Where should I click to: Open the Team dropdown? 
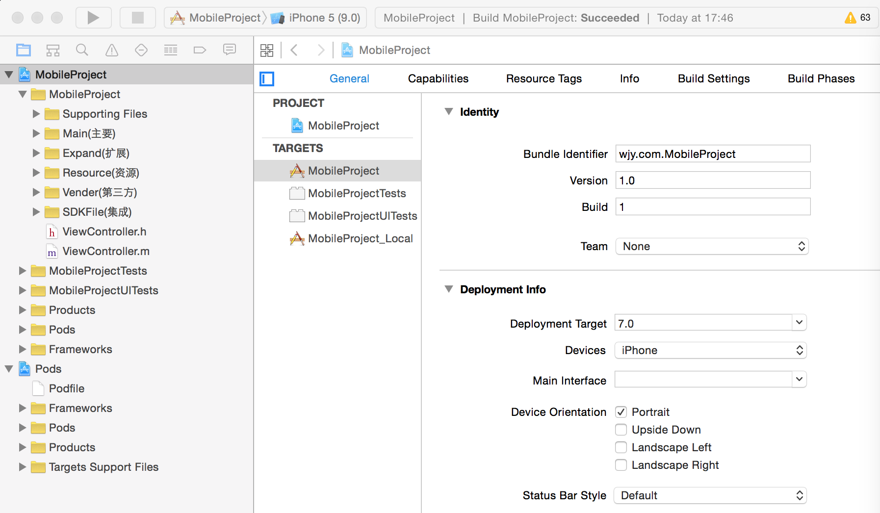point(711,246)
